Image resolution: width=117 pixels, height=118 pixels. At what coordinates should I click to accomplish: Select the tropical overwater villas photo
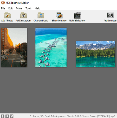51,47
